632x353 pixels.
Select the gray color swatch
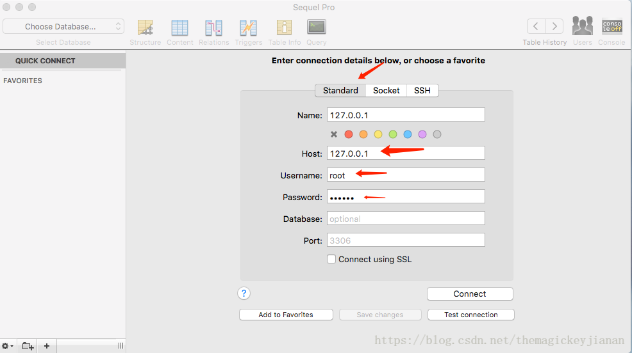[437, 134]
